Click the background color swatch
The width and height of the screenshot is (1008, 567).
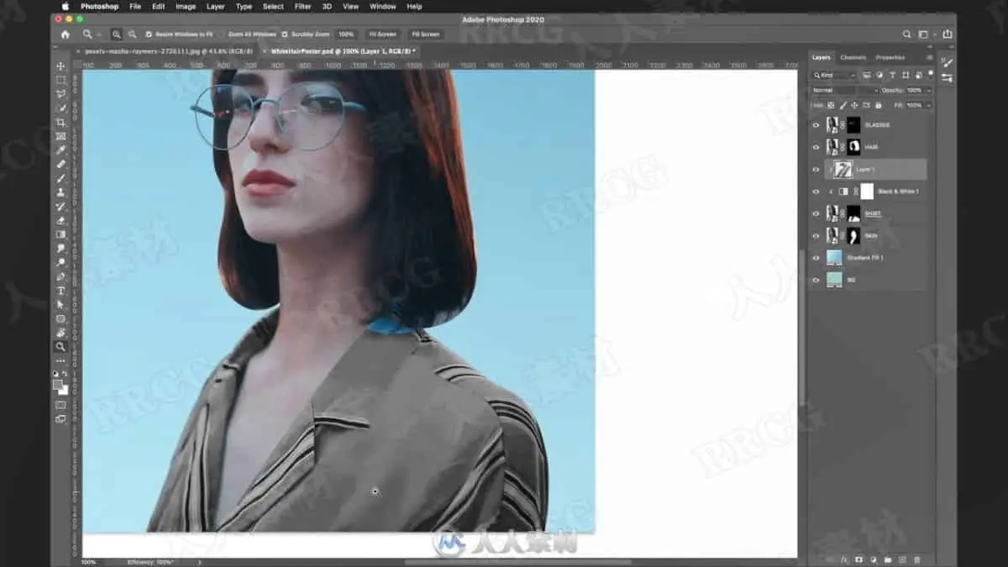click(x=64, y=391)
